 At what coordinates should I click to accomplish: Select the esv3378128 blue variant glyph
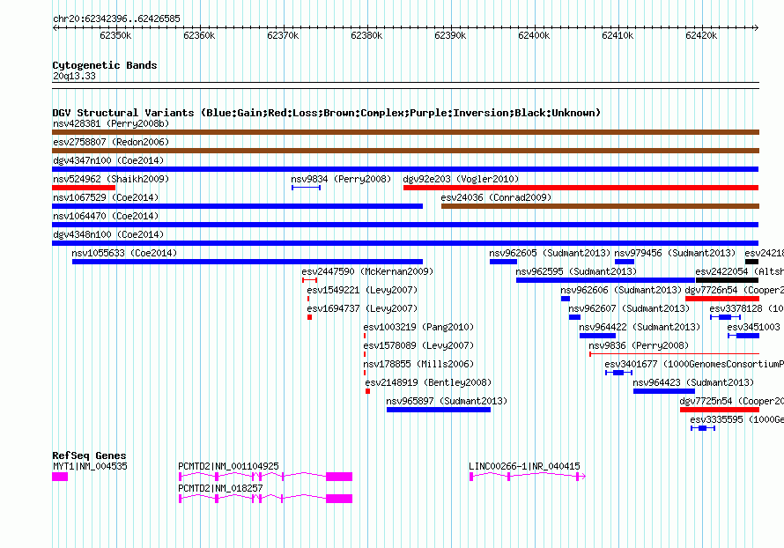(726, 317)
